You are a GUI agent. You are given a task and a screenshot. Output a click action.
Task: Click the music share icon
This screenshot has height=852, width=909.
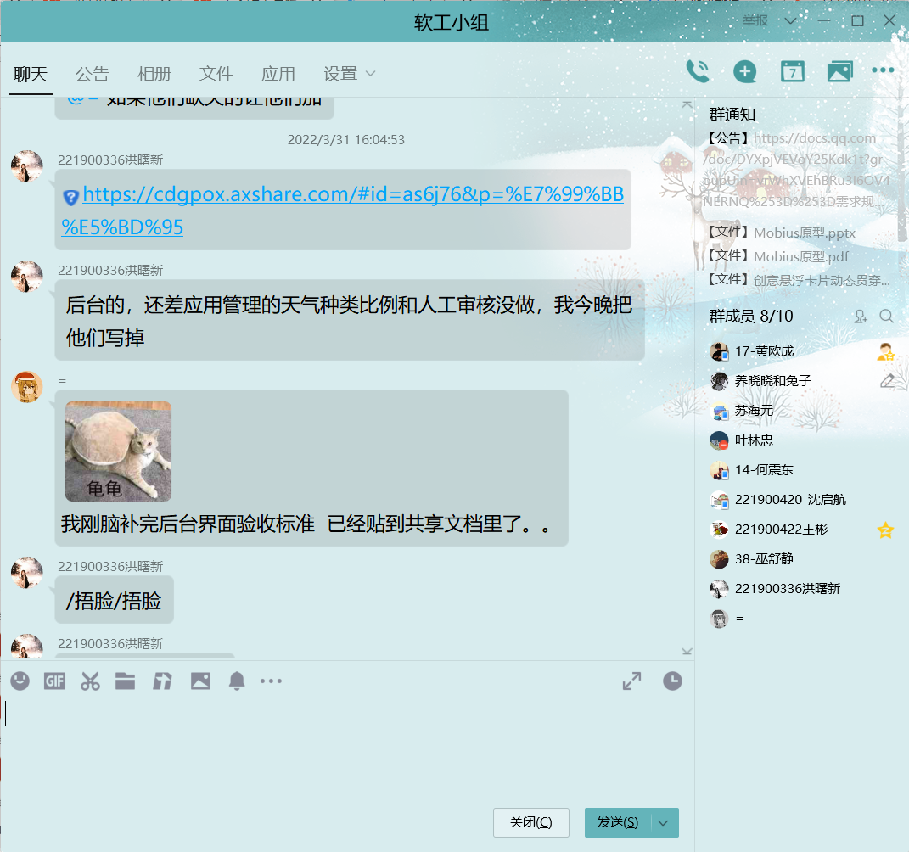coord(162,681)
